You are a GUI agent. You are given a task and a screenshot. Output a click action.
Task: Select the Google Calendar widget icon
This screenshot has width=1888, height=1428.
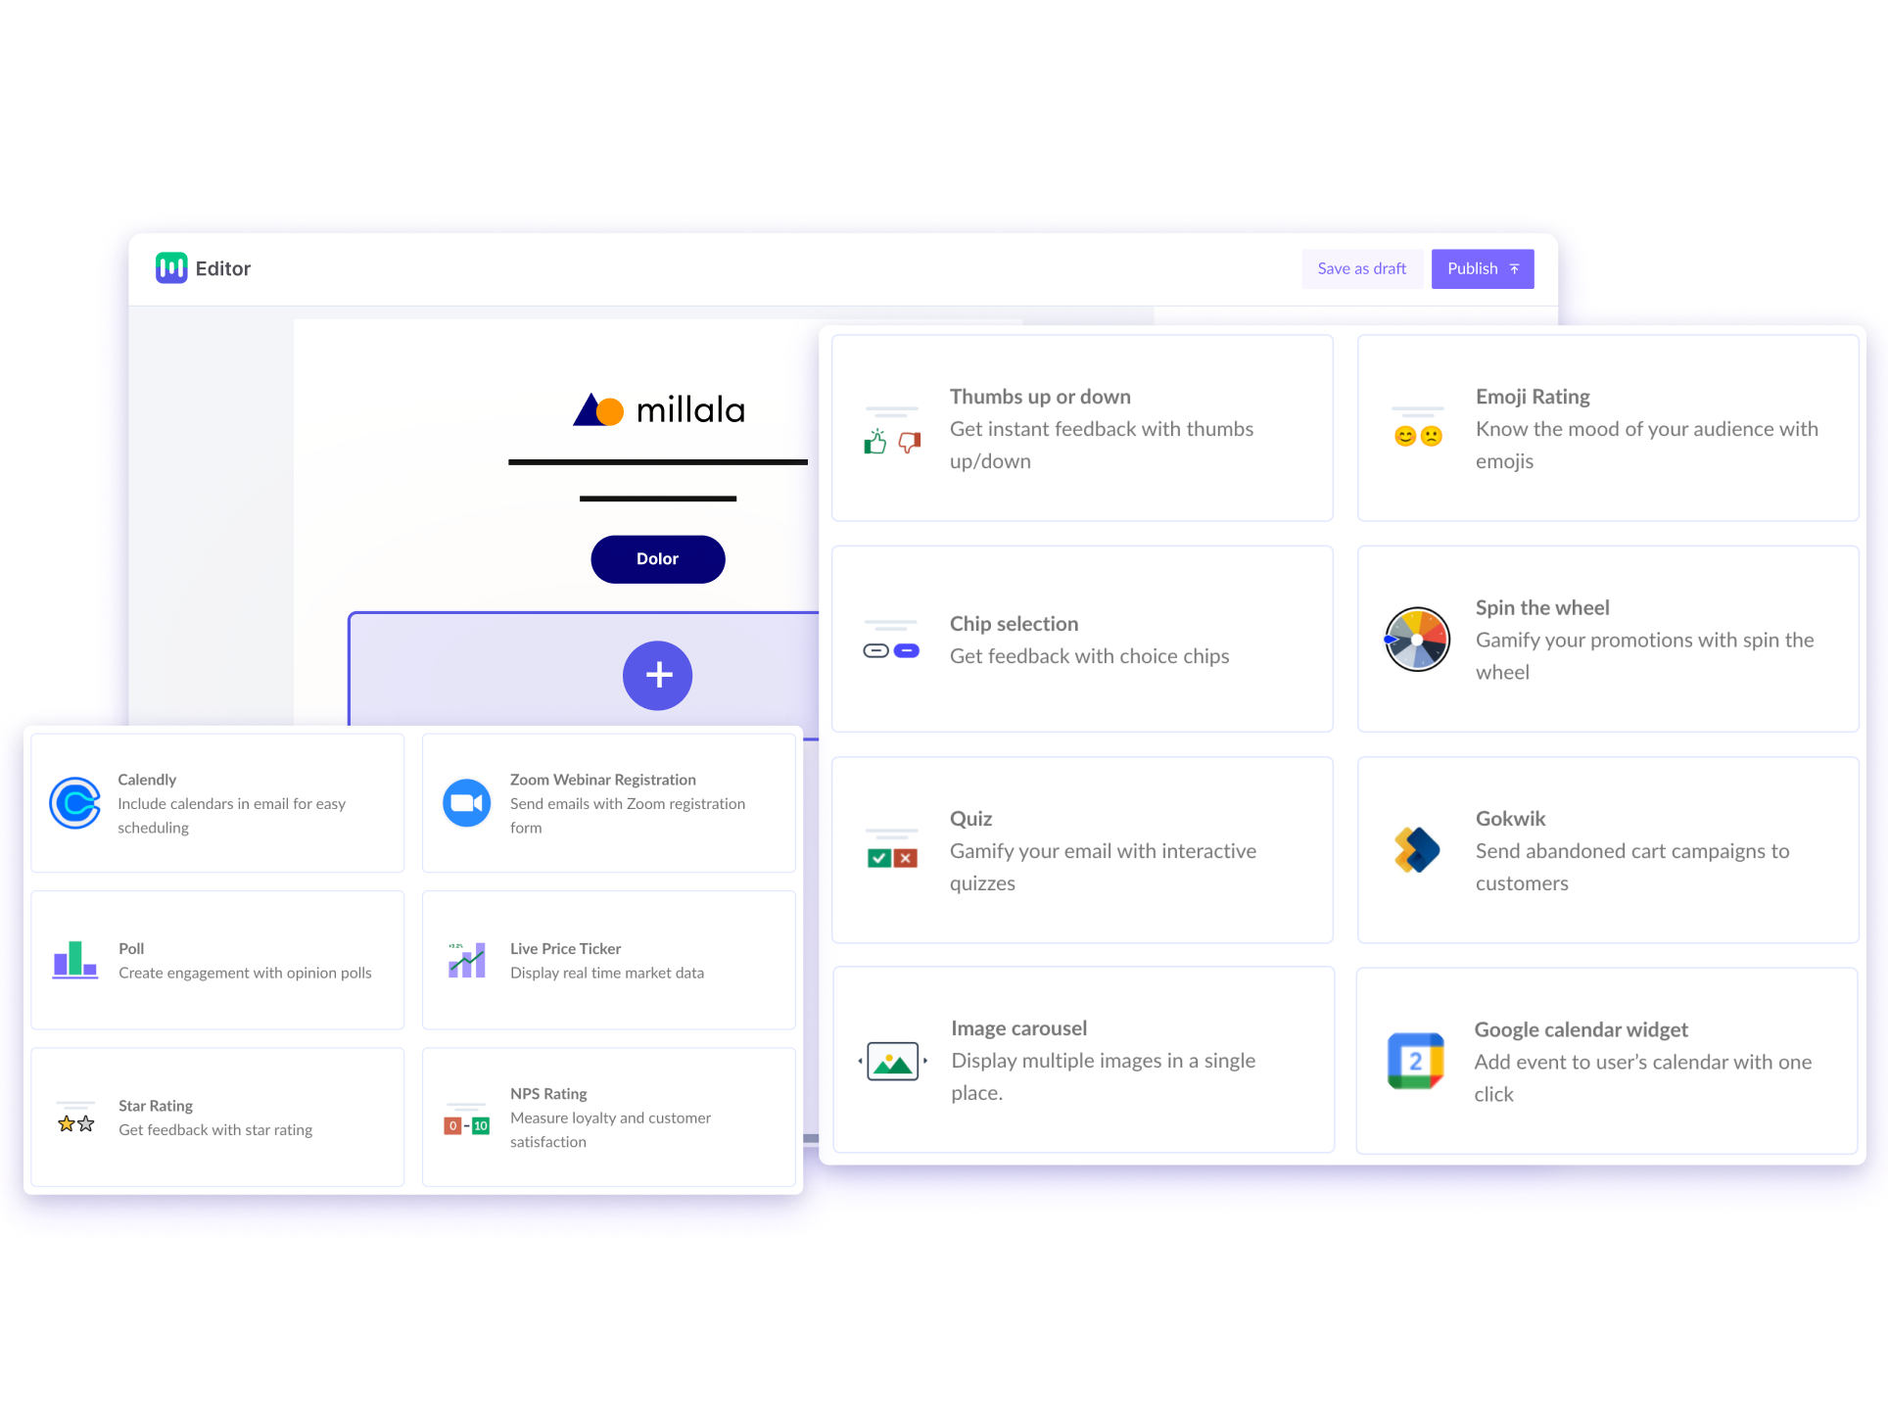click(1417, 1062)
